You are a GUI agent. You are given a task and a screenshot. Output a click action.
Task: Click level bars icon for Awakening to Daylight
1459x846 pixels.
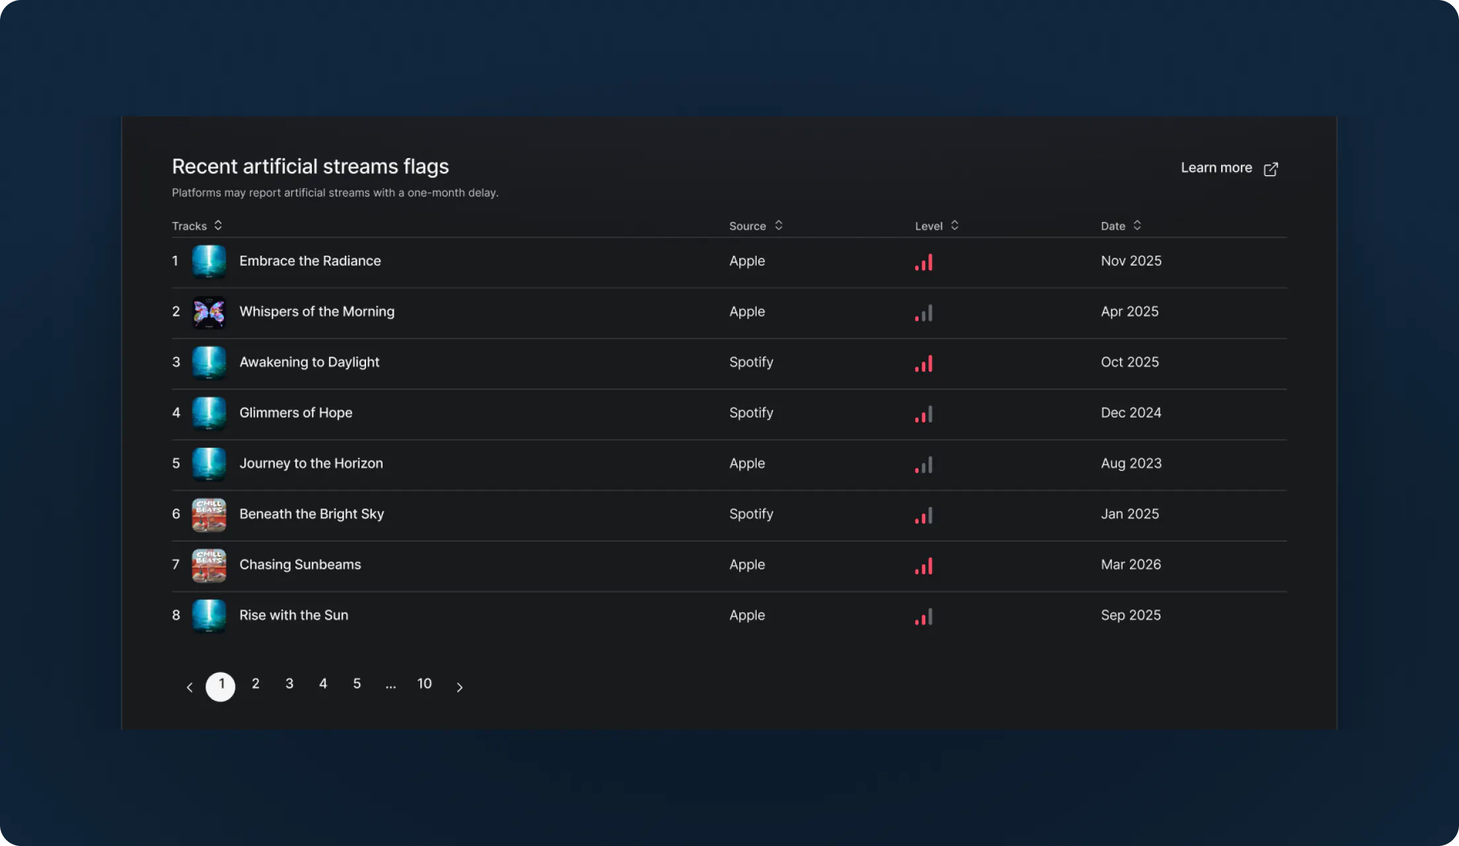[x=924, y=364]
